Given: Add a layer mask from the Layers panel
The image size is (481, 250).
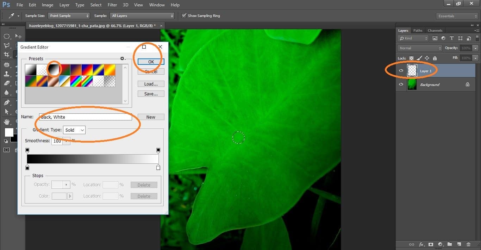Looking at the screenshot, I should (x=431, y=244).
